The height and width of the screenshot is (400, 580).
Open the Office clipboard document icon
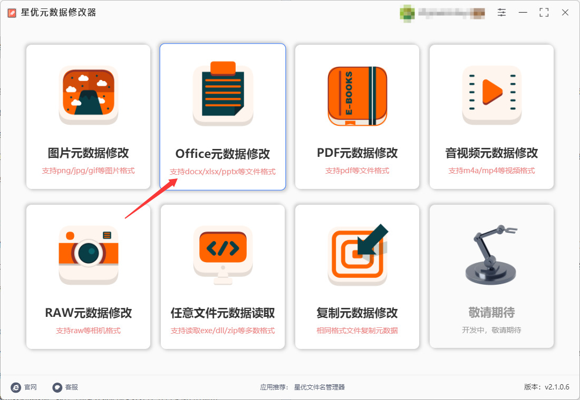pos(223,94)
